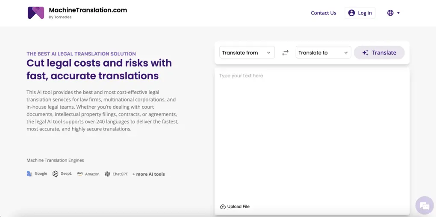Expand the site language arrow next to globe

point(398,13)
